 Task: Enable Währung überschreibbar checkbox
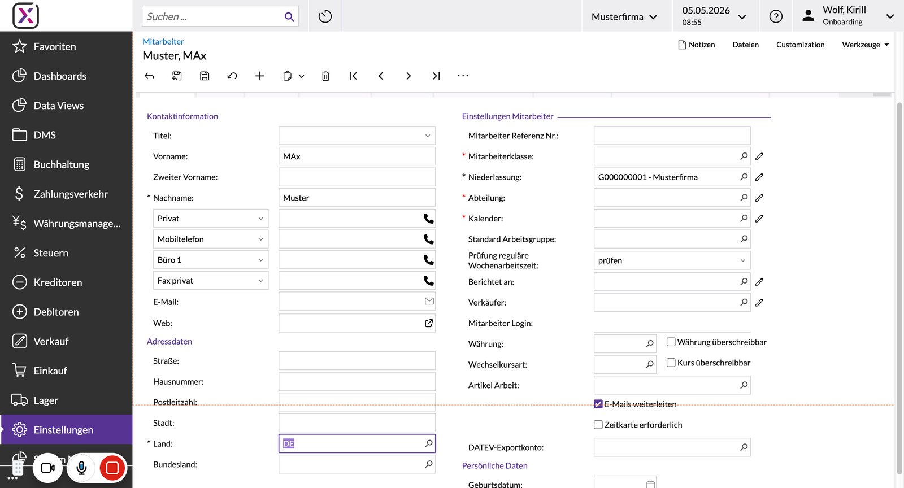click(671, 342)
